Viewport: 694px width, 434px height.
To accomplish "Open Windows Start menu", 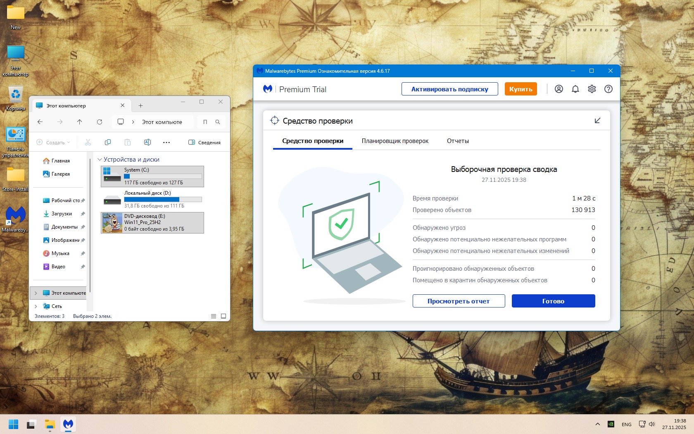I will point(14,424).
